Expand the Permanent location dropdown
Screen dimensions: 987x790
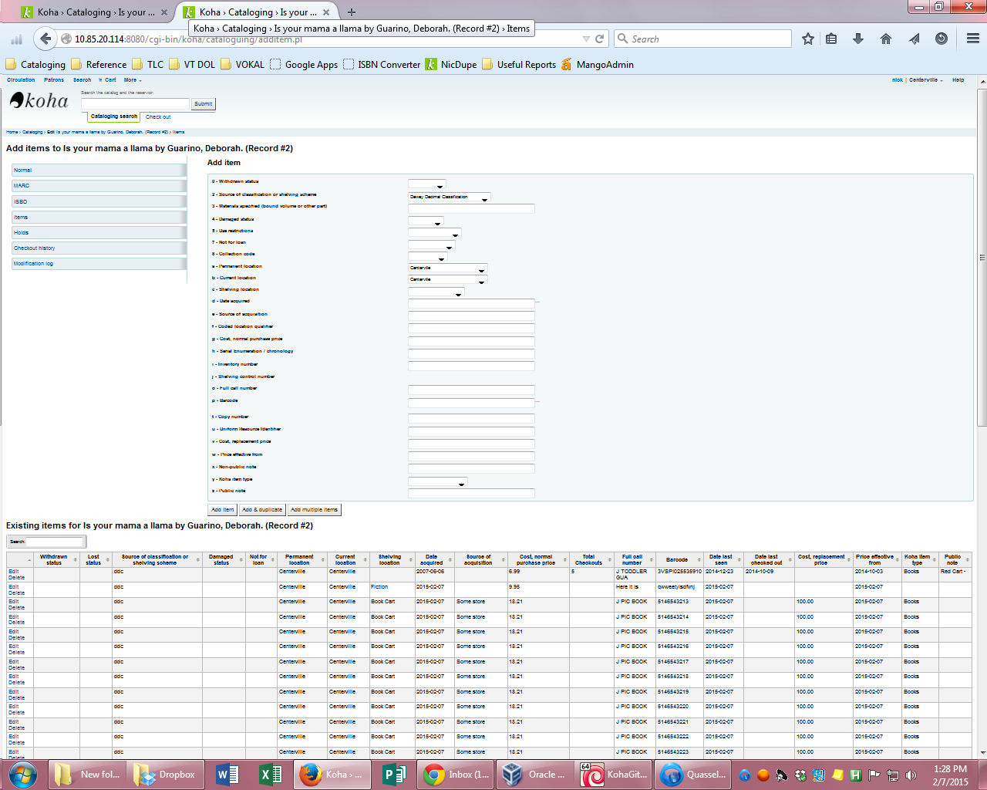(x=447, y=268)
